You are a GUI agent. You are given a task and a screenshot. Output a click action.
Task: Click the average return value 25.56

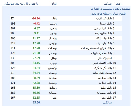pyautogui.click(x=36, y=102)
